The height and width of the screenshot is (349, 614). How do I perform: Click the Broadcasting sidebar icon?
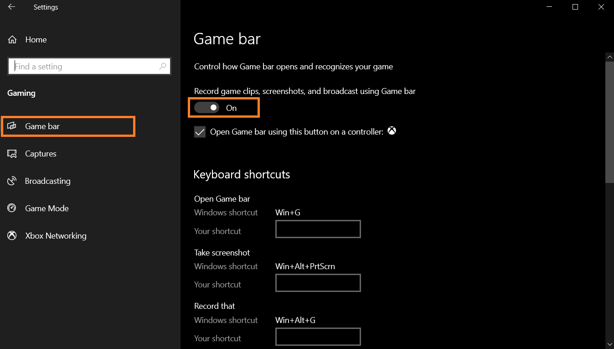point(12,181)
